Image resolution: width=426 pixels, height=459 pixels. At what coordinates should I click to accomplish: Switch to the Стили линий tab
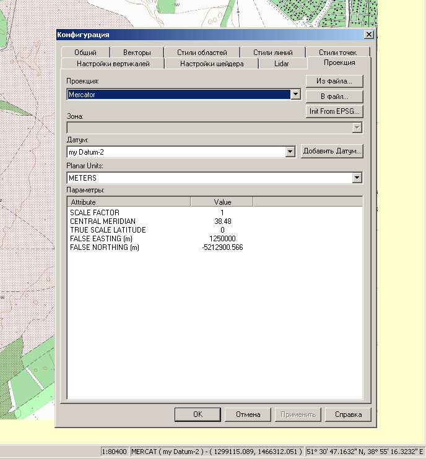[272, 53]
